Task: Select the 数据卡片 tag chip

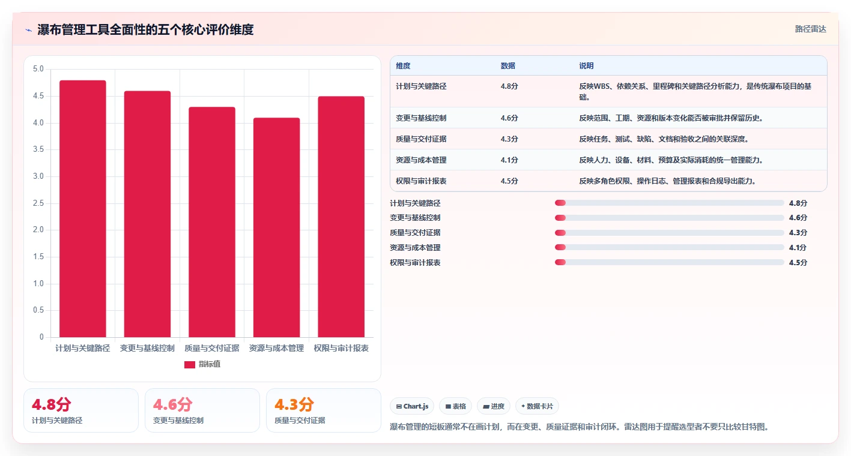Action: point(537,406)
